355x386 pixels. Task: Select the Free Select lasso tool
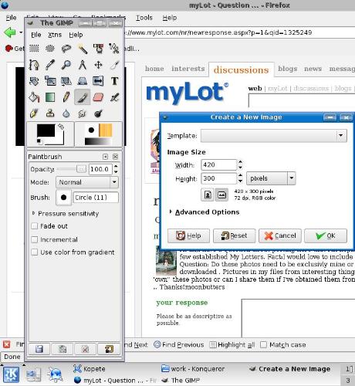coord(66,49)
